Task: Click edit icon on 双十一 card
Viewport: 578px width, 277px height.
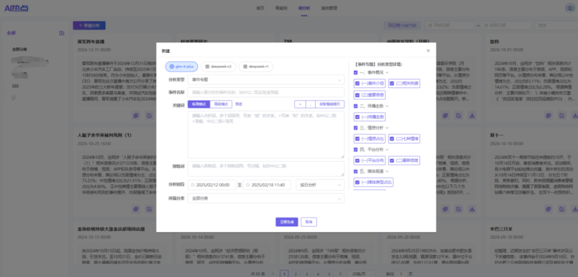Action: (x=562, y=209)
